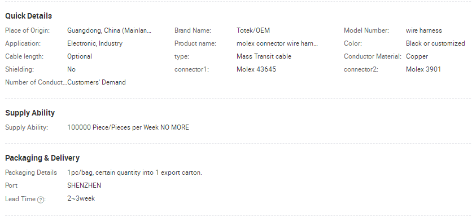Click the Customers' Demand value
The height and width of the screenshot is (217, 472).
pyautogui.click(x=97, y=82)
